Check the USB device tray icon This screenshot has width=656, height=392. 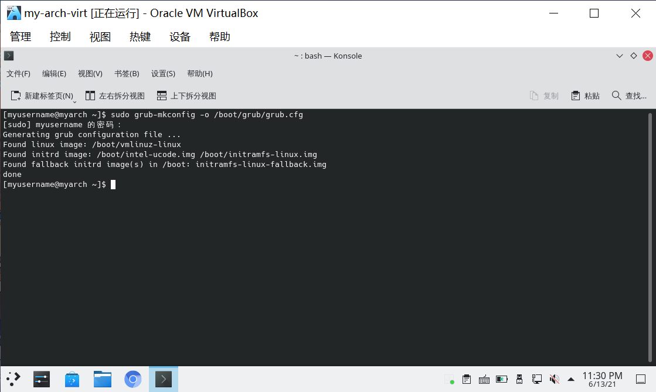(519, 379)
